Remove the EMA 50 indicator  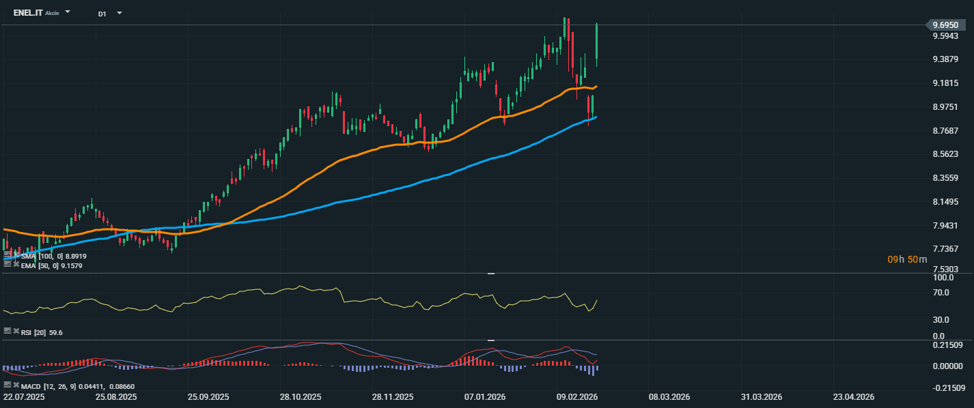click(16, 265)
